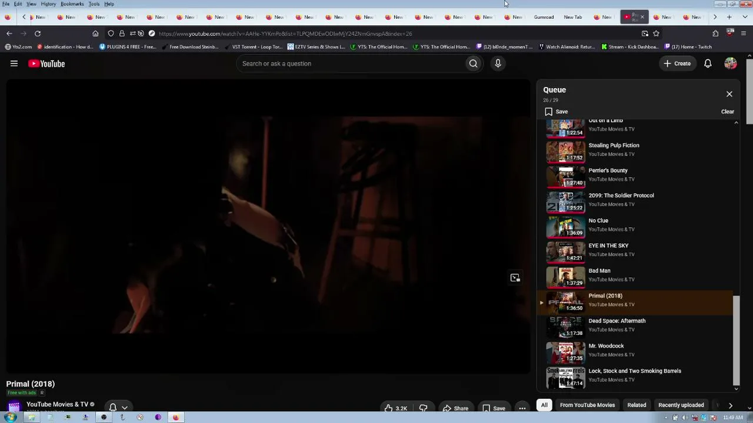Select the Related filter chip
753x423 pixels.
(637, 405)
